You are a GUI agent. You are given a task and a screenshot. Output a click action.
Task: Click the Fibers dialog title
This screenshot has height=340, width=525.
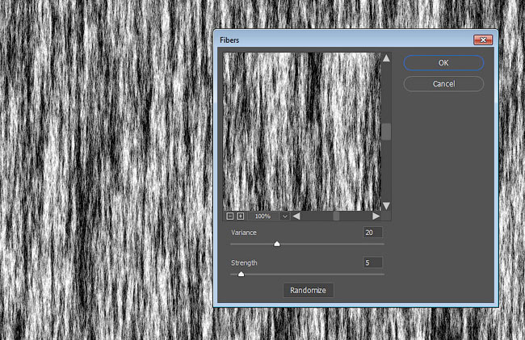click(229, 40)
